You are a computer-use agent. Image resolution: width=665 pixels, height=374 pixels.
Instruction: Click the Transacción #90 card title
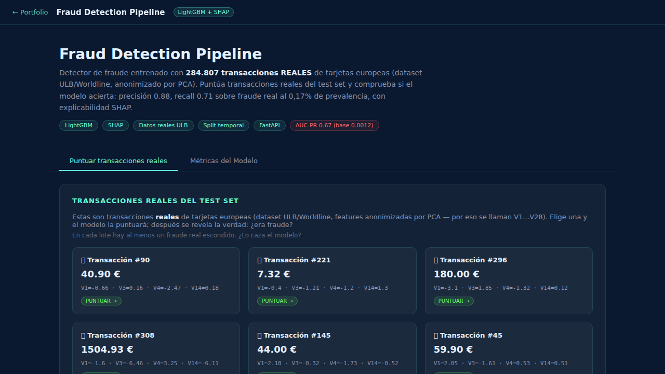point(118,260)
